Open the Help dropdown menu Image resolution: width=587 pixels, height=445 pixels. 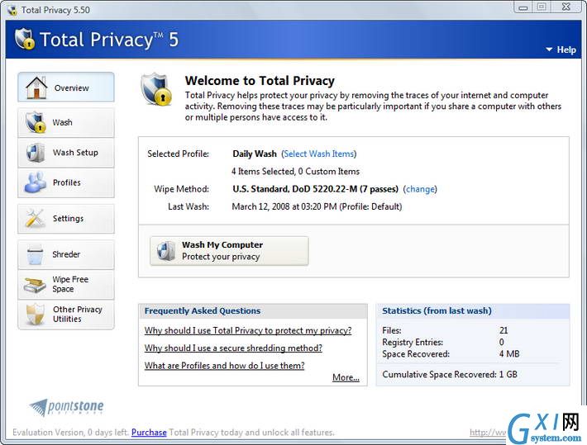561,50
